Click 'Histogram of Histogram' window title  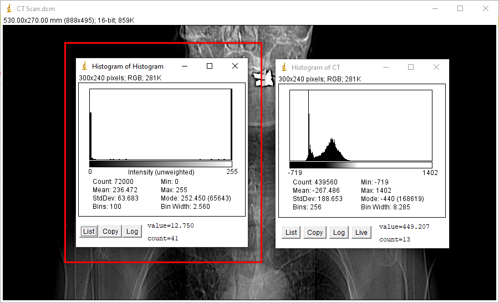pos(128,66)
